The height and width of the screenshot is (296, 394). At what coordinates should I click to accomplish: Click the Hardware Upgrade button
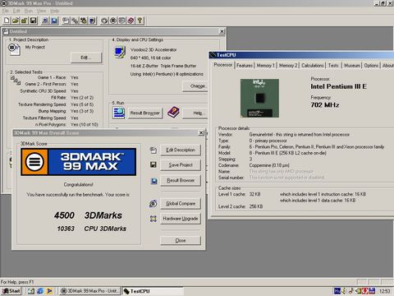[x=181, y=219]
